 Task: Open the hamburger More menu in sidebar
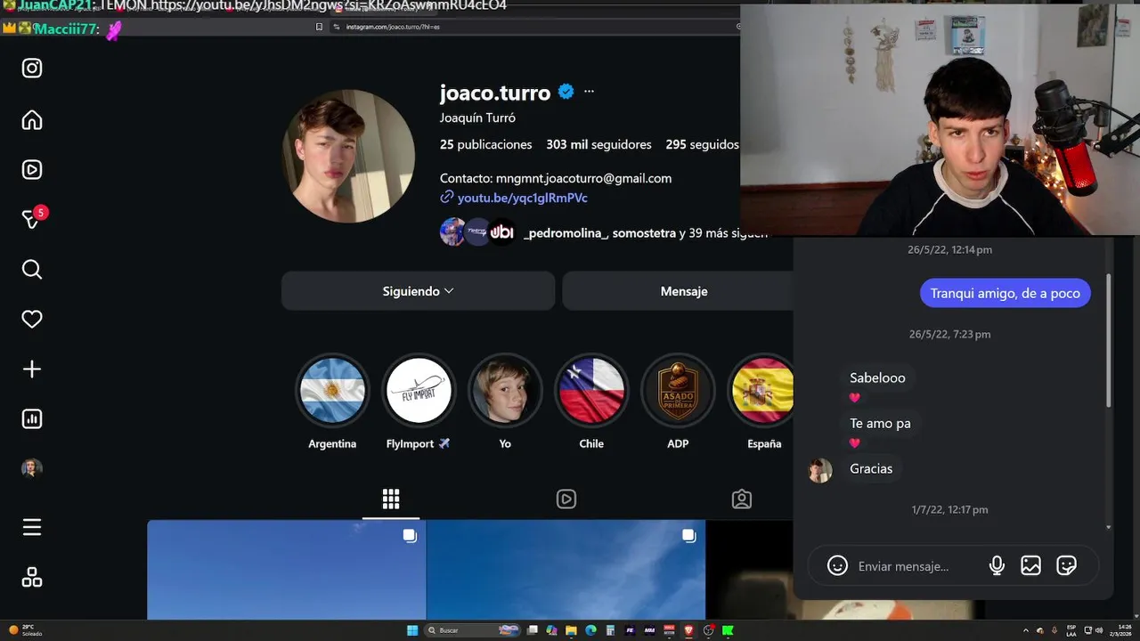point(32,527)
